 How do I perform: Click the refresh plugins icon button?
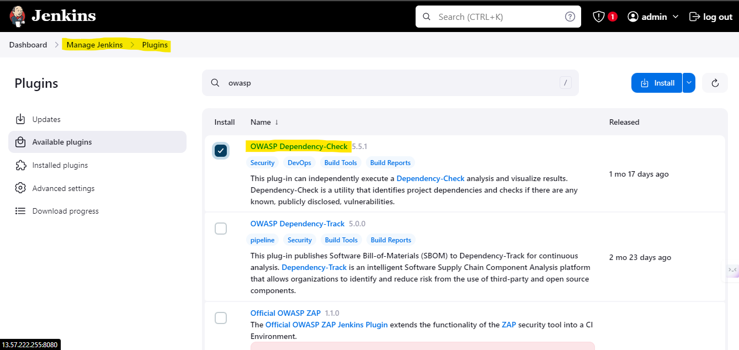tap(715, 83)
